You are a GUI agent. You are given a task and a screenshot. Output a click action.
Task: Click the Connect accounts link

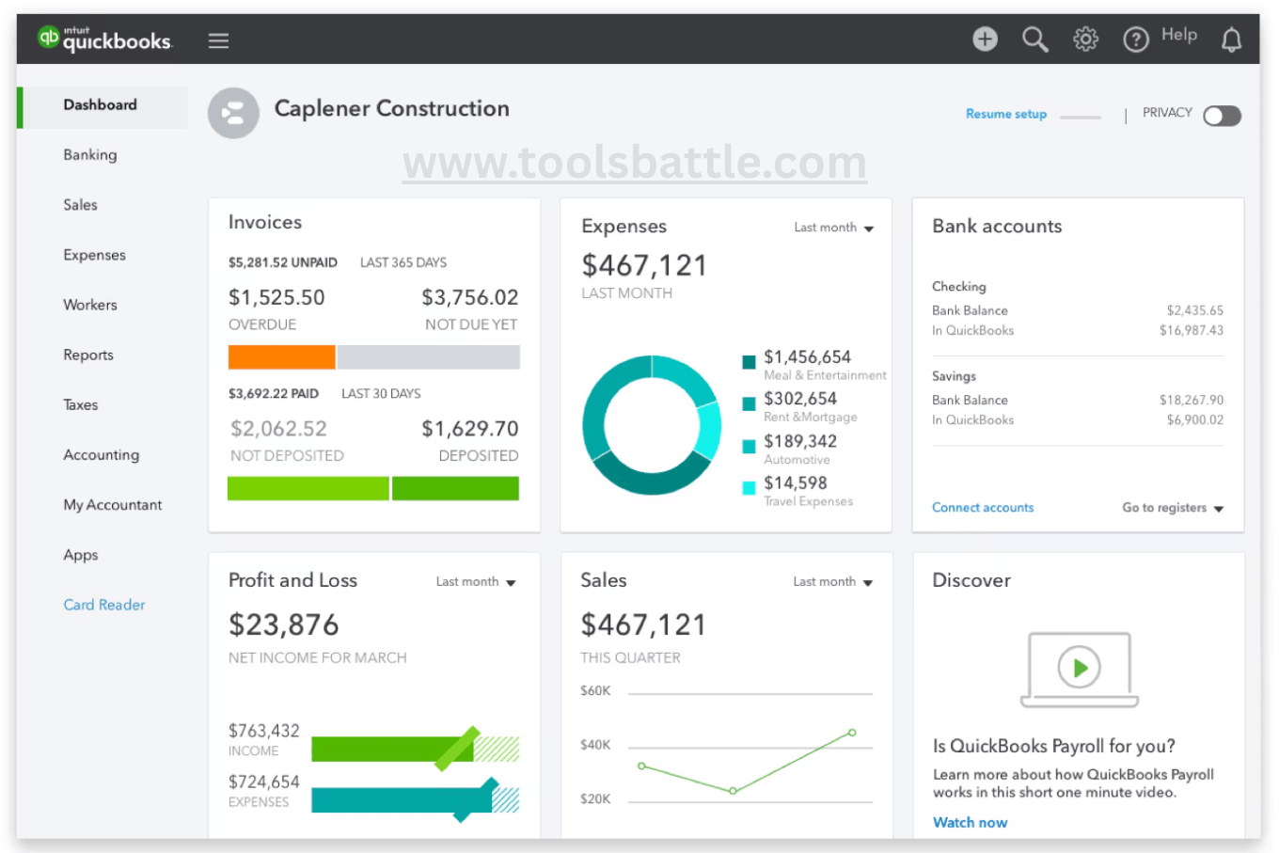coord(983,507)
